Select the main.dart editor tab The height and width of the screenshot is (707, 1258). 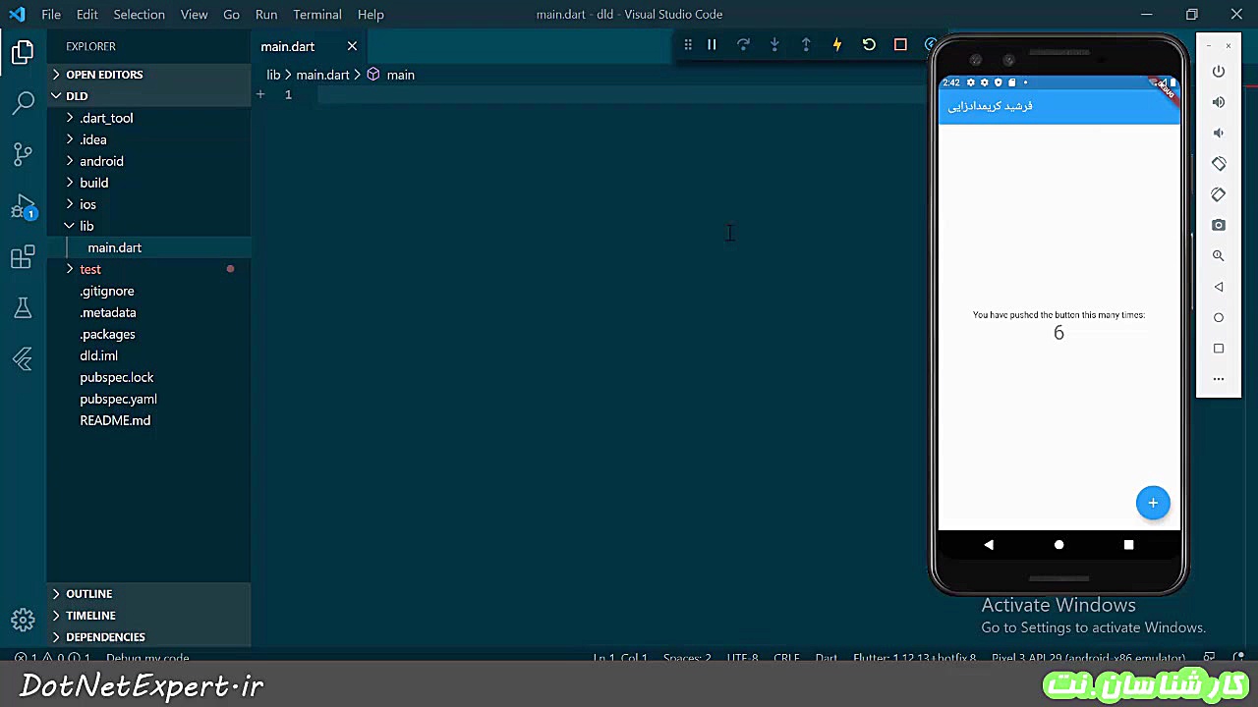click(309, 46)
